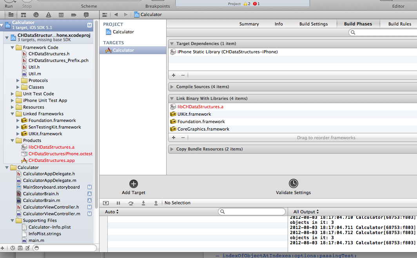417x258 pixels.
Task: Expand Copy Bundle Resources section
Action: 172,149
